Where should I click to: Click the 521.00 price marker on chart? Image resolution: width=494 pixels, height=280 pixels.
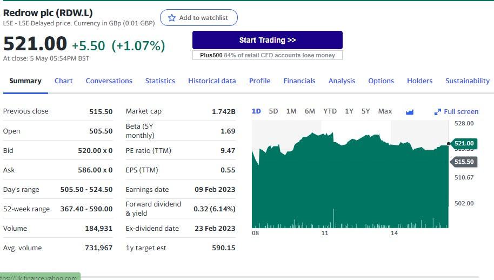coord(464,144)
